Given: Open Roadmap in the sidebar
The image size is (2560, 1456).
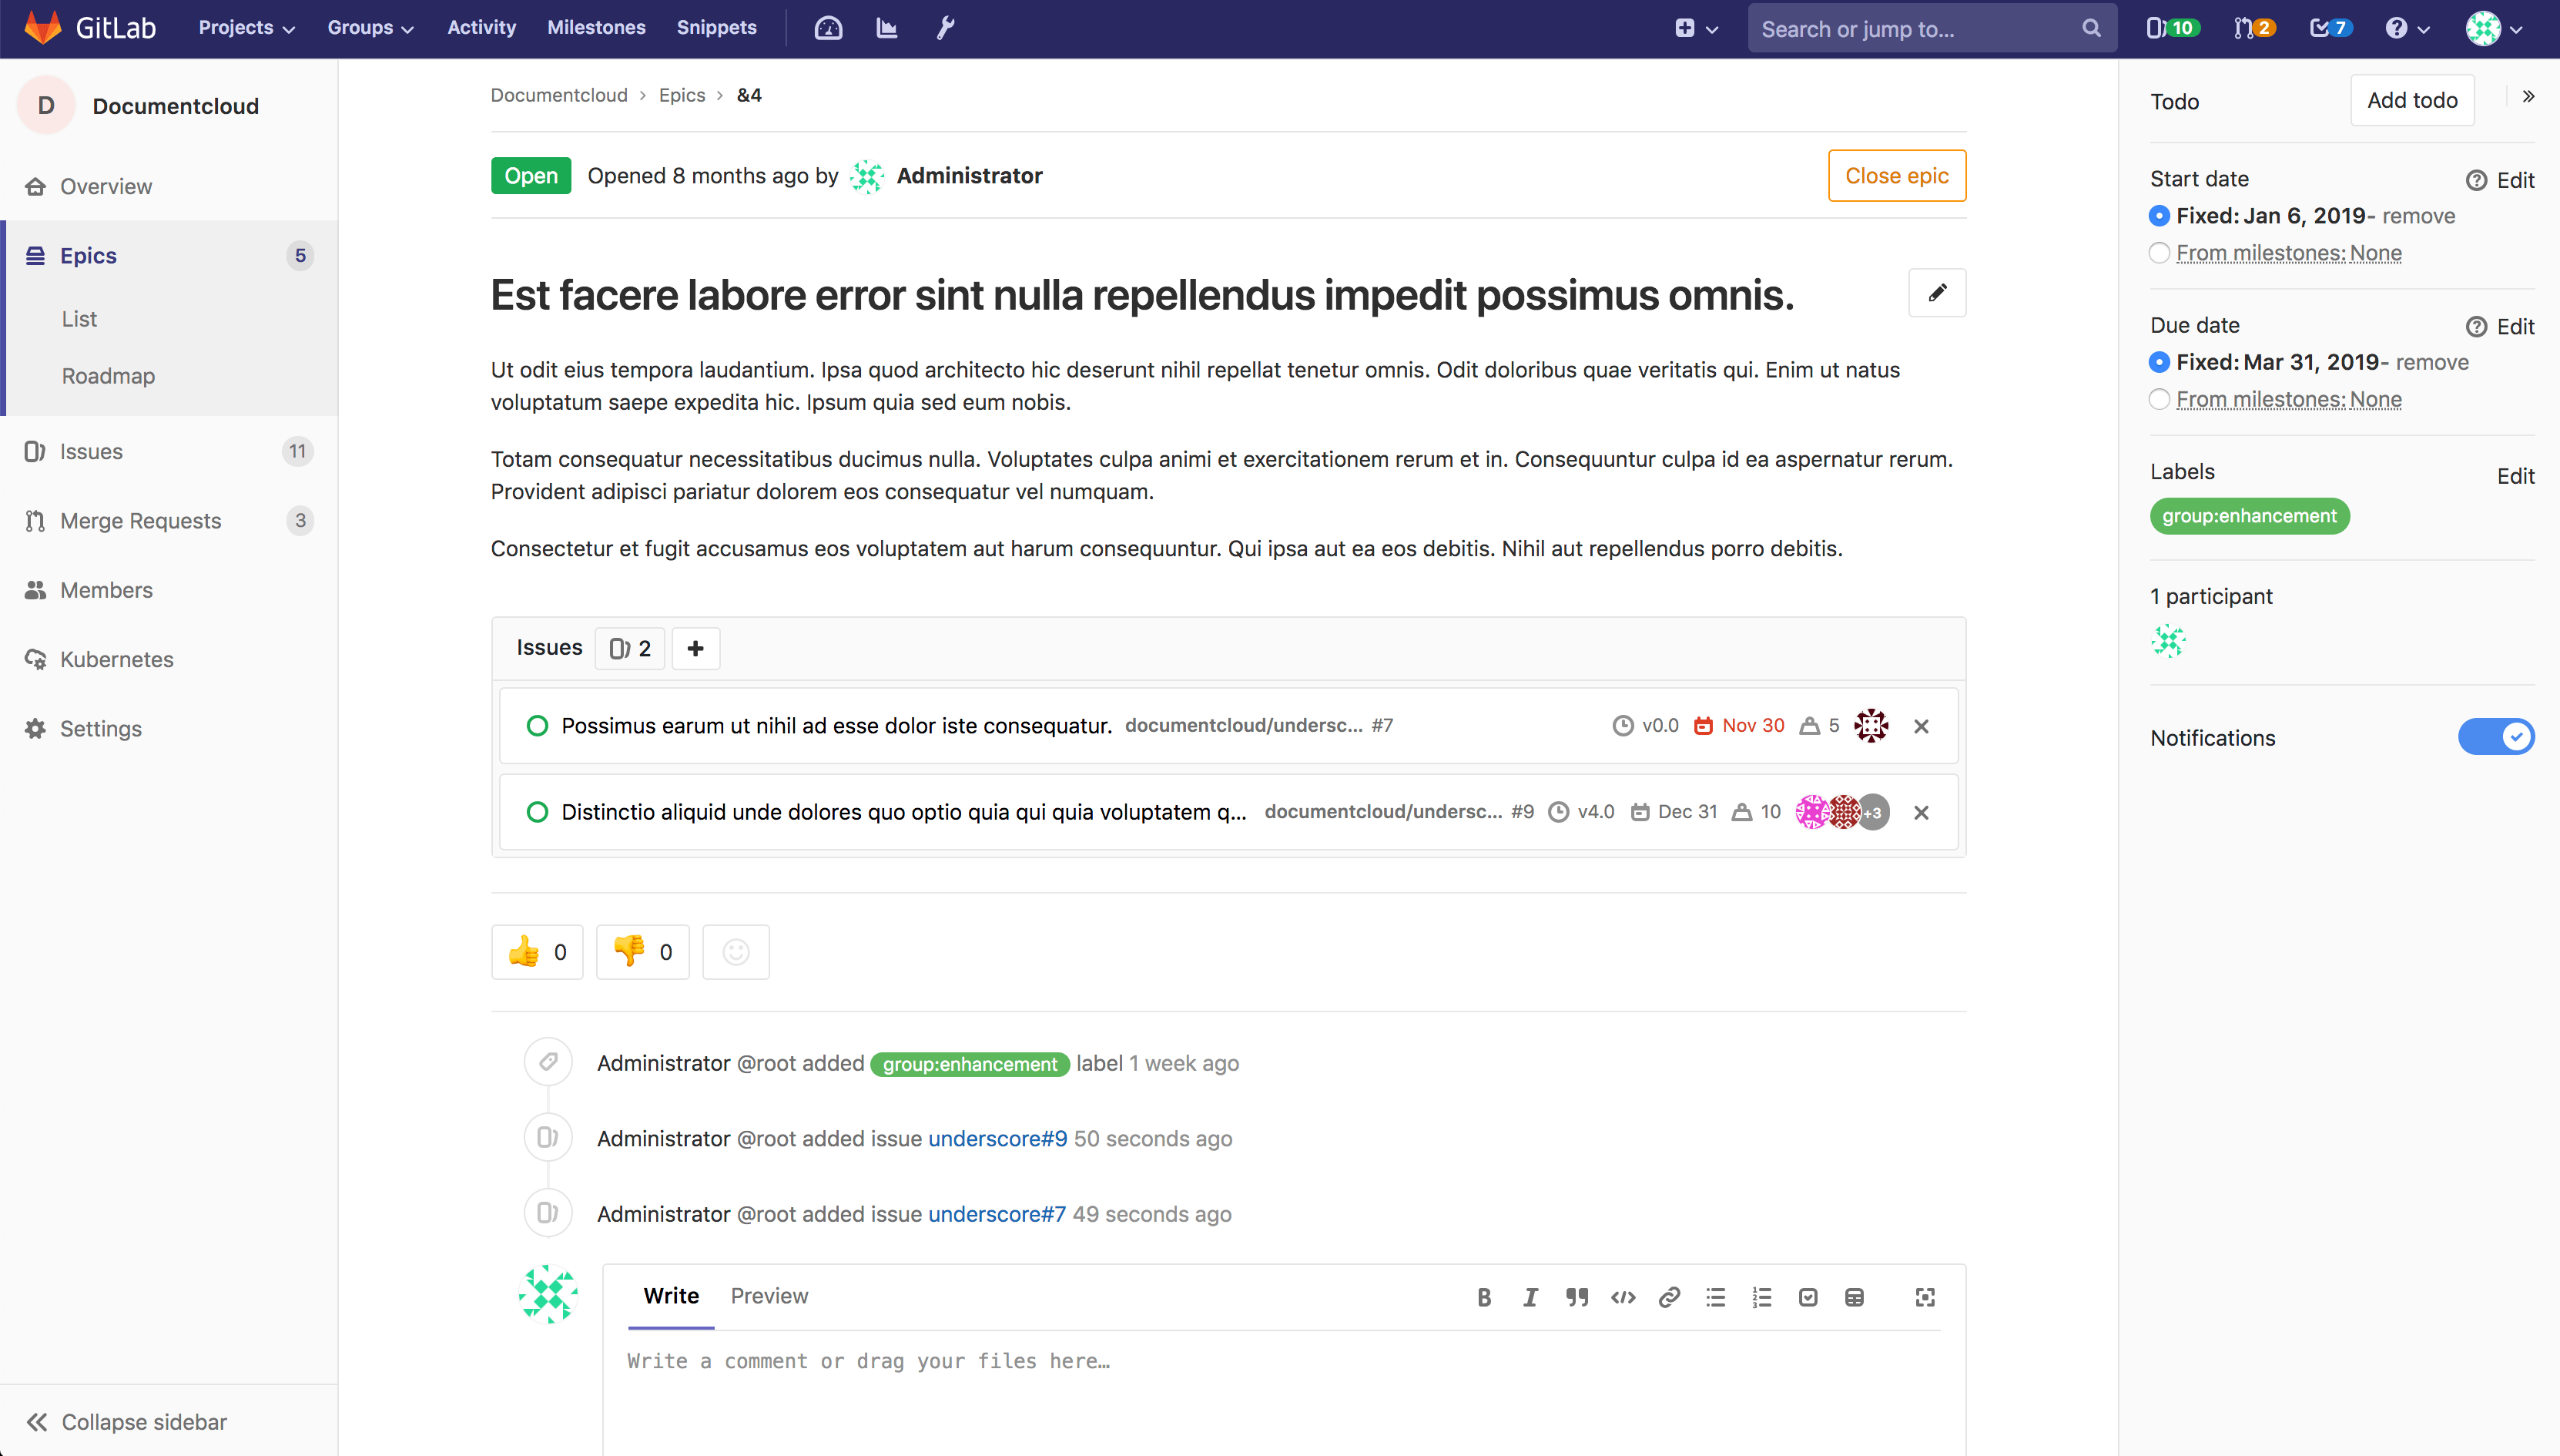Looking at the screenshot, I should 108,376.
